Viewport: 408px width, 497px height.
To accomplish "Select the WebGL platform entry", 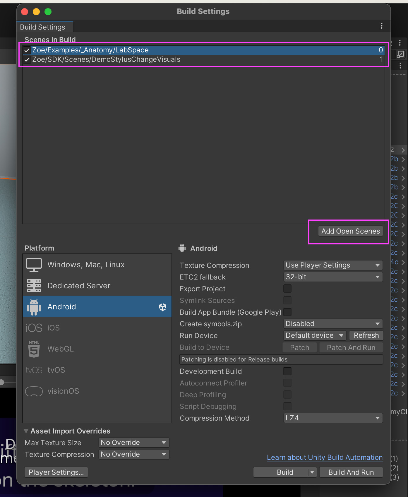I will pos(97,349).
